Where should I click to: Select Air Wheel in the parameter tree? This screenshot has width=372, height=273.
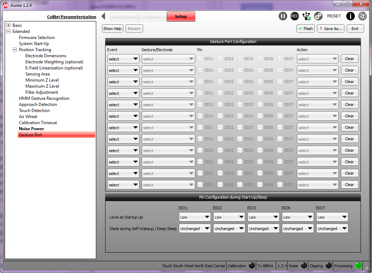pos(28,117)
